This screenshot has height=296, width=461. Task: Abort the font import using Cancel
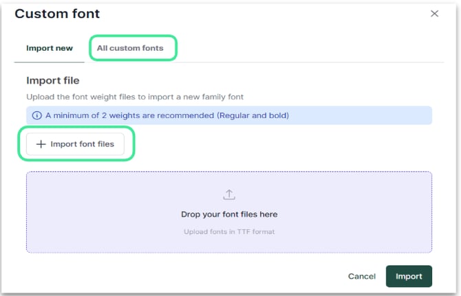coord(362,276)
